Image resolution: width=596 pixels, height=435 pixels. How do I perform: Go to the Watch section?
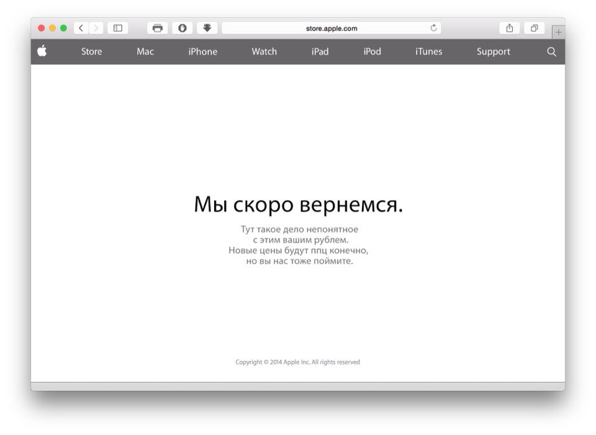coord(264,52)
